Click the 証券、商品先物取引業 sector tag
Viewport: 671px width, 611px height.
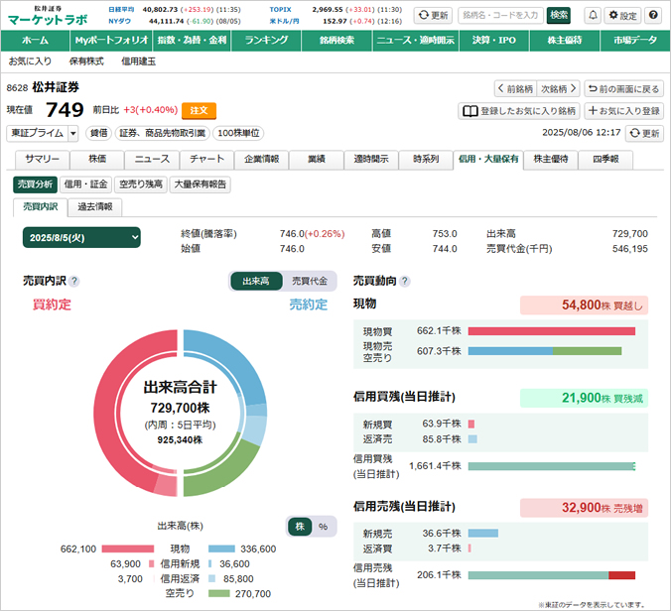point(162,133)
